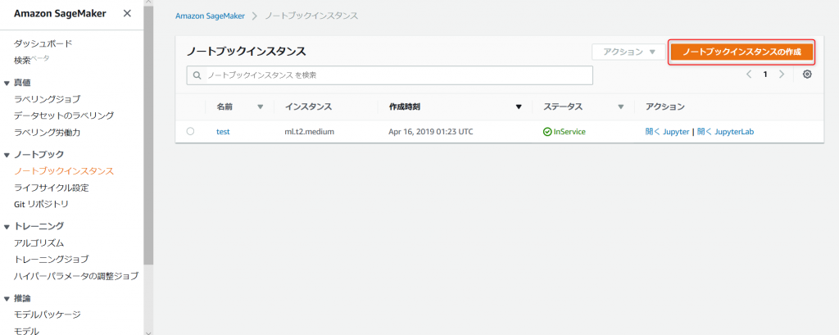Collapse the ノートブック sidebar section

point(7,155)
